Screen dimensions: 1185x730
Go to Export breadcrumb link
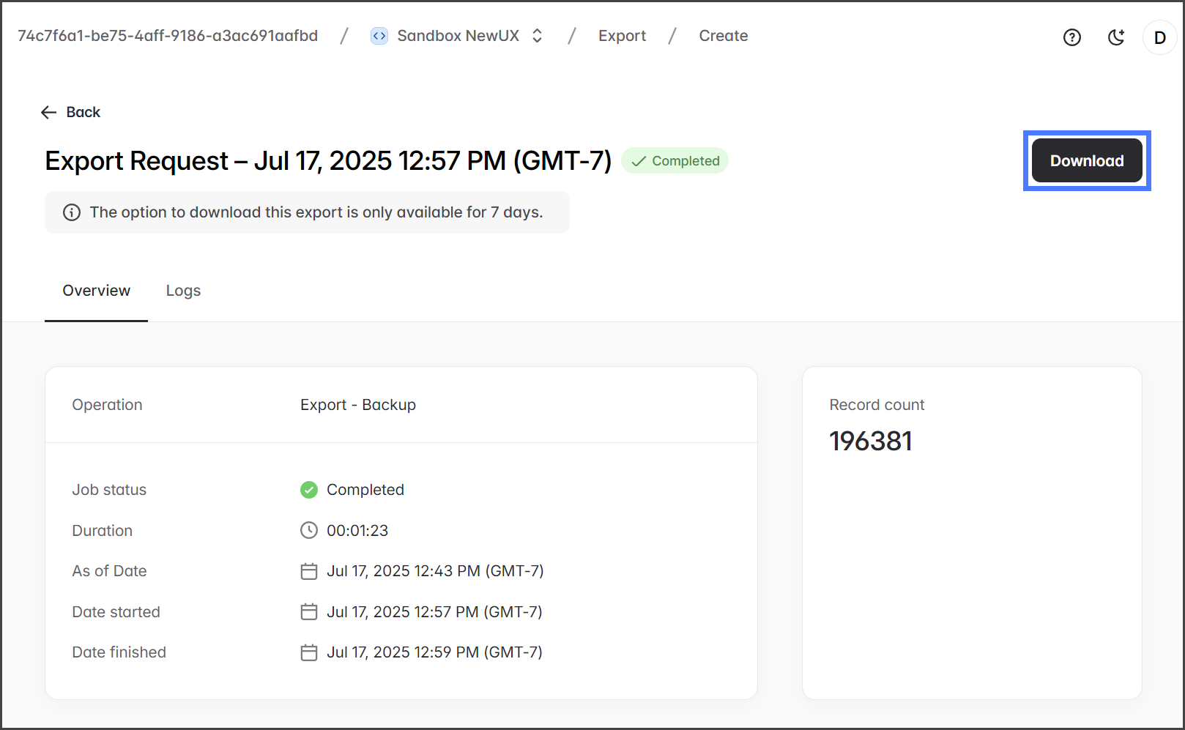tap(622, 36)
